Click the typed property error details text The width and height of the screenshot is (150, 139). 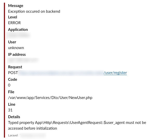click(x=77, y=125)
